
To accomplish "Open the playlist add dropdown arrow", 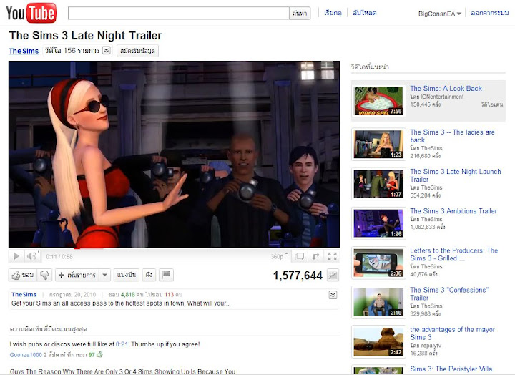I will click(x=104, y=275).
